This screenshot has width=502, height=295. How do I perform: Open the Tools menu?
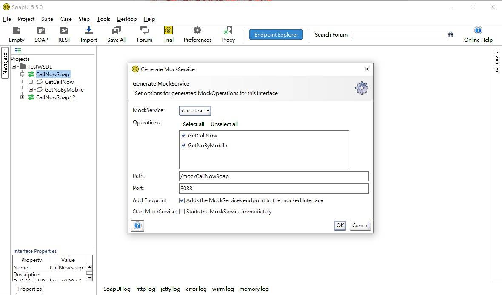point(103,19)
